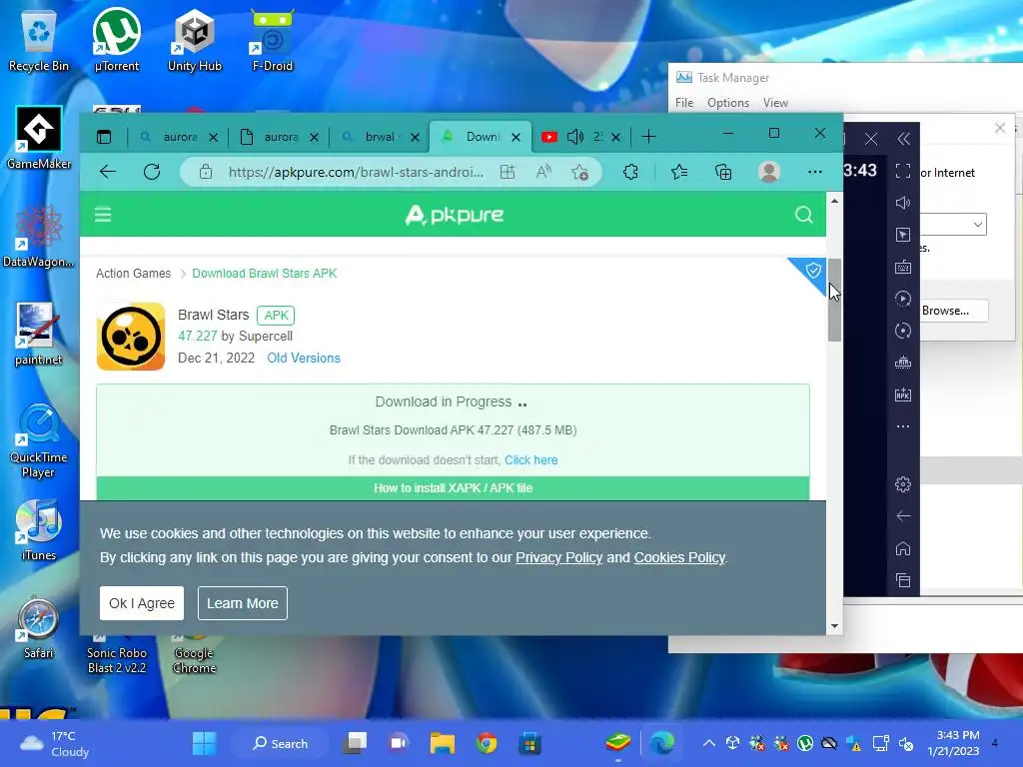Click here to restart download
This screenshot has width=1023, height=767.
click(x=531, y=459)
